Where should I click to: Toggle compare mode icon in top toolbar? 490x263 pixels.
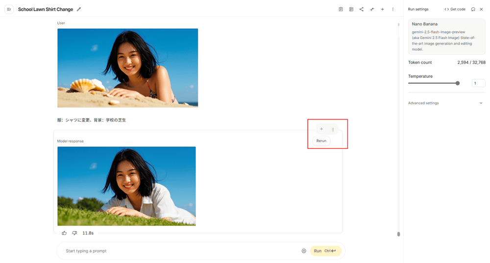(x=351, y=9)
